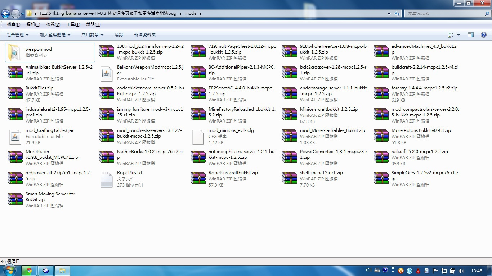Viewport: 492px width, 276px height.
Task: Click the volume speaker tray icon
Action: tap(461, 271)
